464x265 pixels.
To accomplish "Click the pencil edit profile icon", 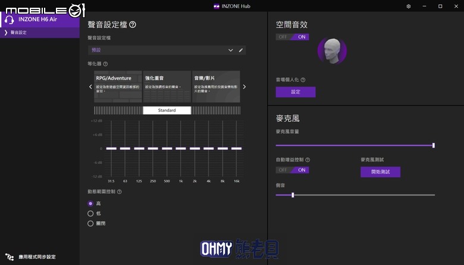I will pos(241,51).
